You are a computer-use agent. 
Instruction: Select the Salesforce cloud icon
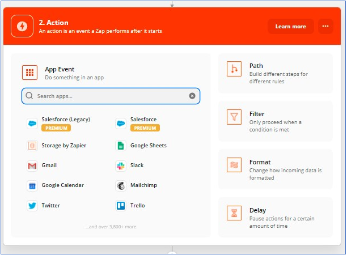121,124
